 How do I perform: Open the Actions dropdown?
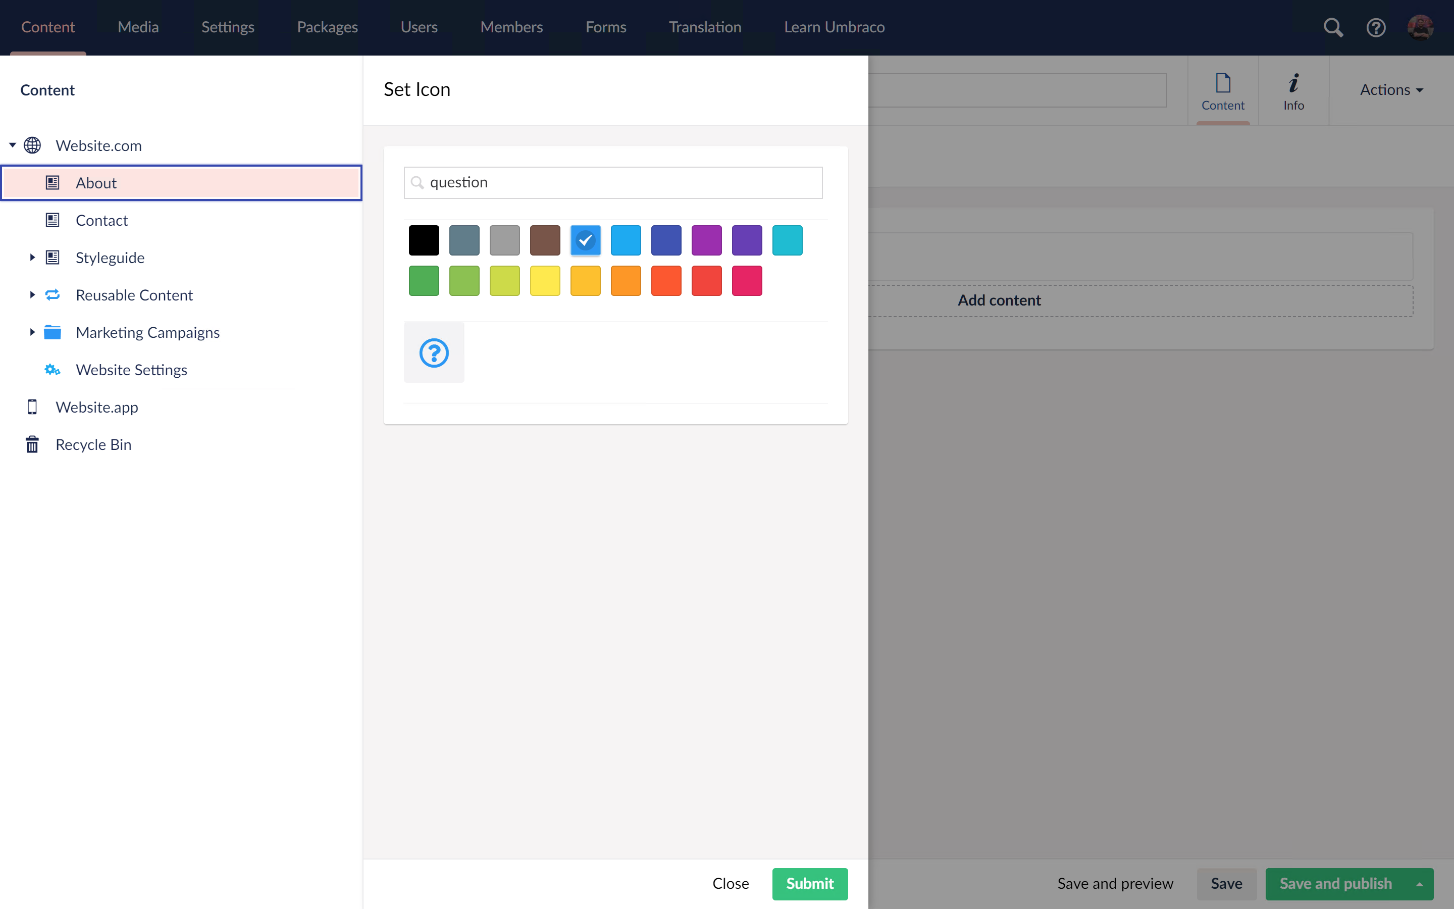1391,90
